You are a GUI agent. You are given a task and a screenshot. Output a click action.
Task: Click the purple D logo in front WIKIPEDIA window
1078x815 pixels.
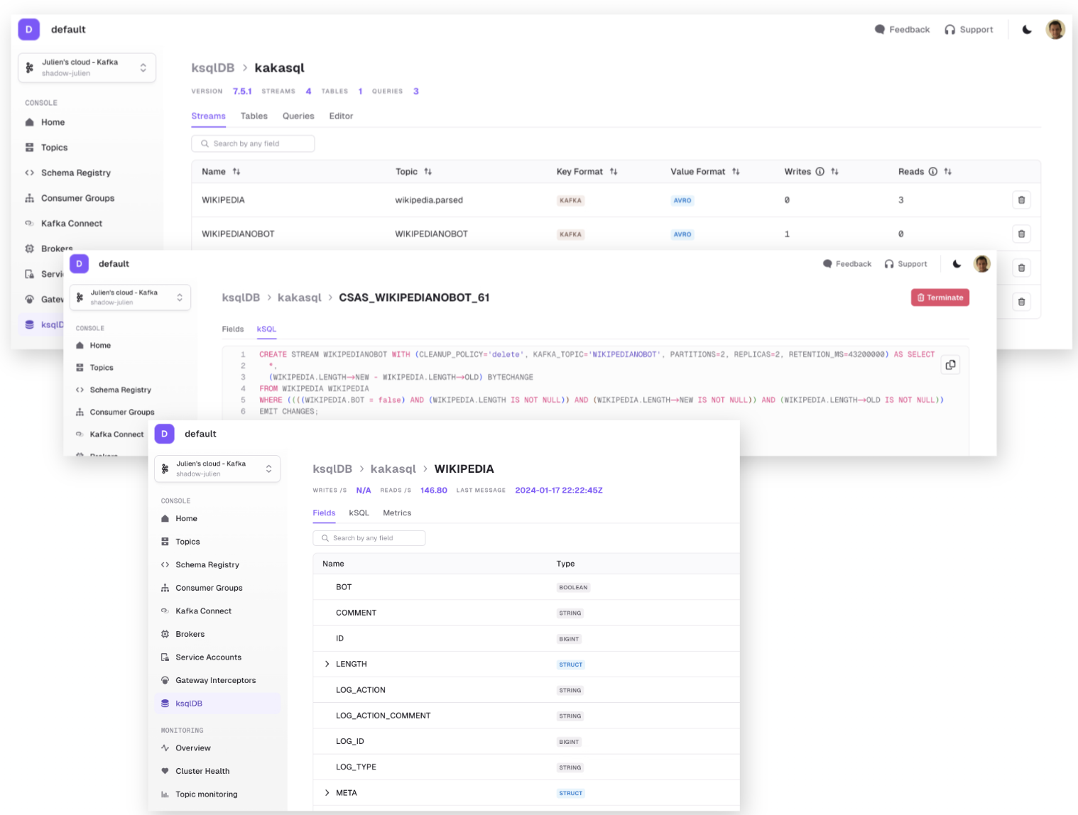point(164,434)
